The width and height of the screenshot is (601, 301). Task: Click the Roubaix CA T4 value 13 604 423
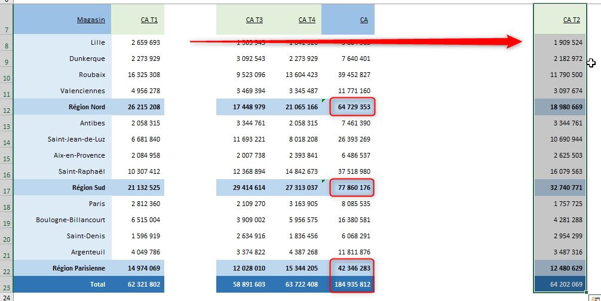[295, 75]
